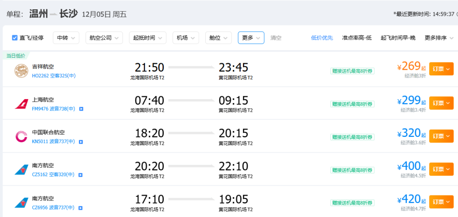The height and width of the screenshot is (217, 458).
Task: Click the Juneyao Airlines (吉祥航空) logo
Action: [x=21, y=71]
